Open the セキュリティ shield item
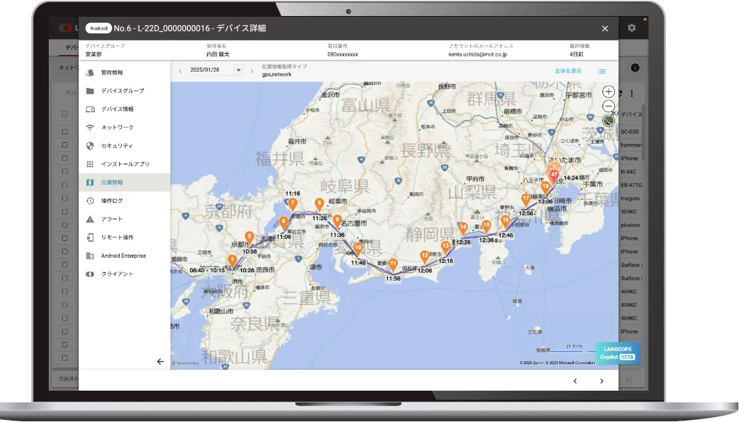Viewport: 739px width, 422px height. click(90, 146)
